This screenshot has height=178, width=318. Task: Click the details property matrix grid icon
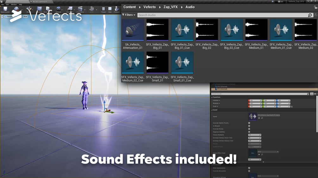(x=312, y=94)
